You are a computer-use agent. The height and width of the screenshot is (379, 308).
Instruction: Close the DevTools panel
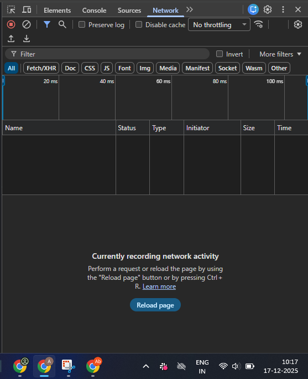[298, 9]
